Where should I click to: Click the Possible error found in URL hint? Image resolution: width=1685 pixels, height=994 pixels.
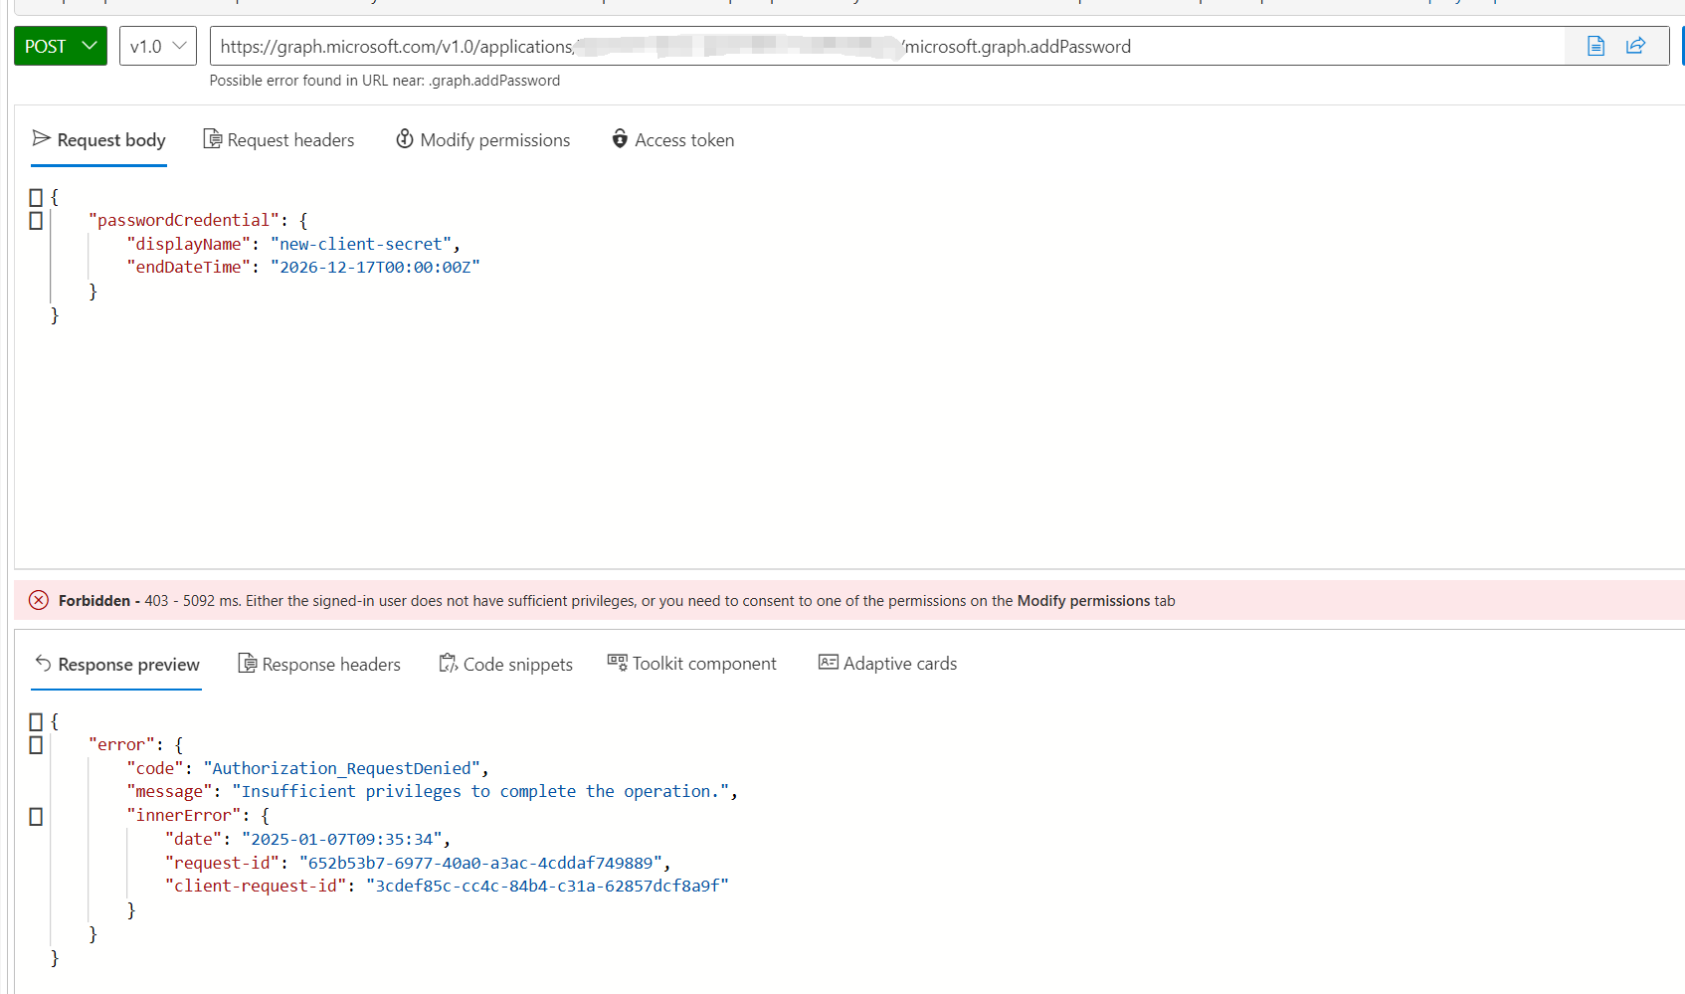(385, 81)
